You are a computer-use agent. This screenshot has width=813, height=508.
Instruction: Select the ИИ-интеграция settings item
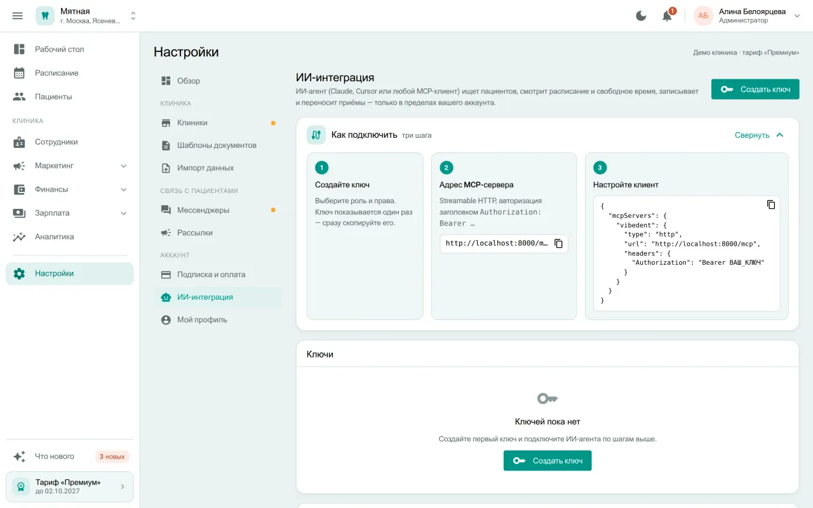pos(218,297)
